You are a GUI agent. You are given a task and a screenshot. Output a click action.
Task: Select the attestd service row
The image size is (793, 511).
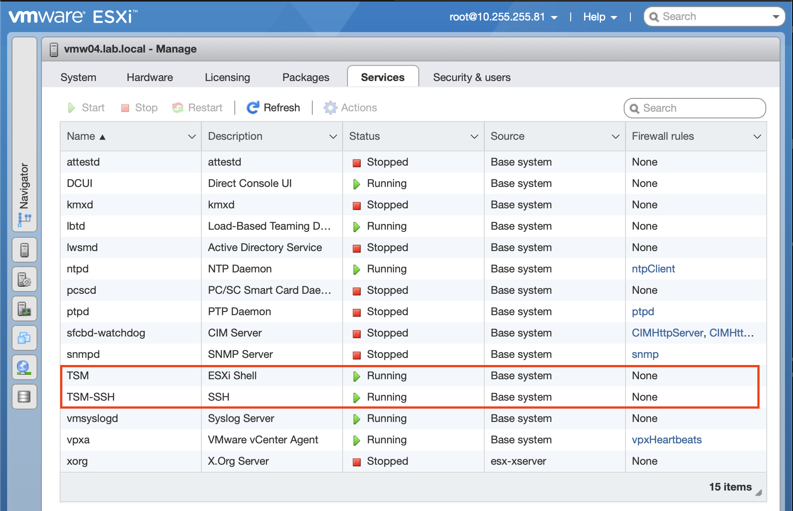(413, 162)
